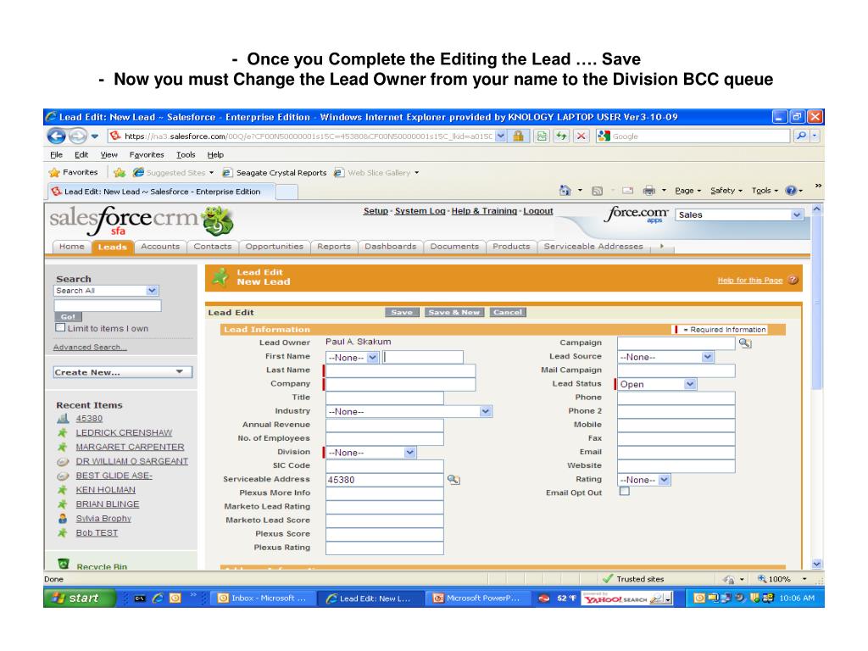
Task: Click the Stop loading red X icon
Action: 581,136
